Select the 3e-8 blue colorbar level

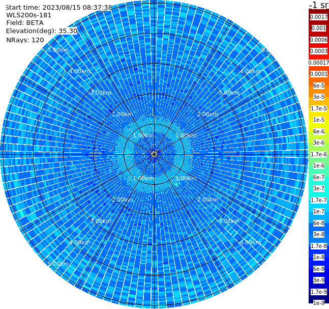coord(319,234)
